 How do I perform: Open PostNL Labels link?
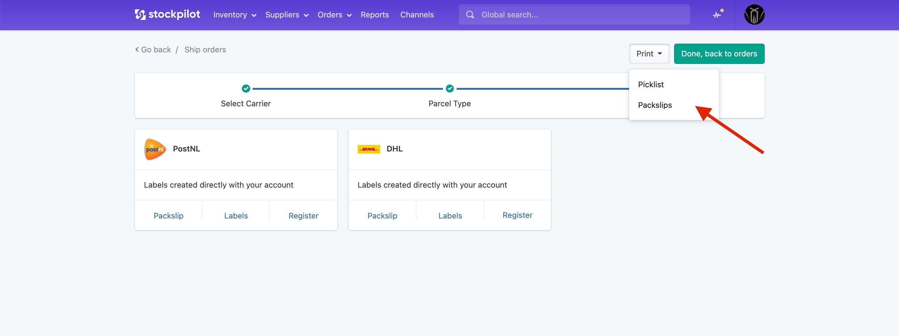click(x=236, y=215)
